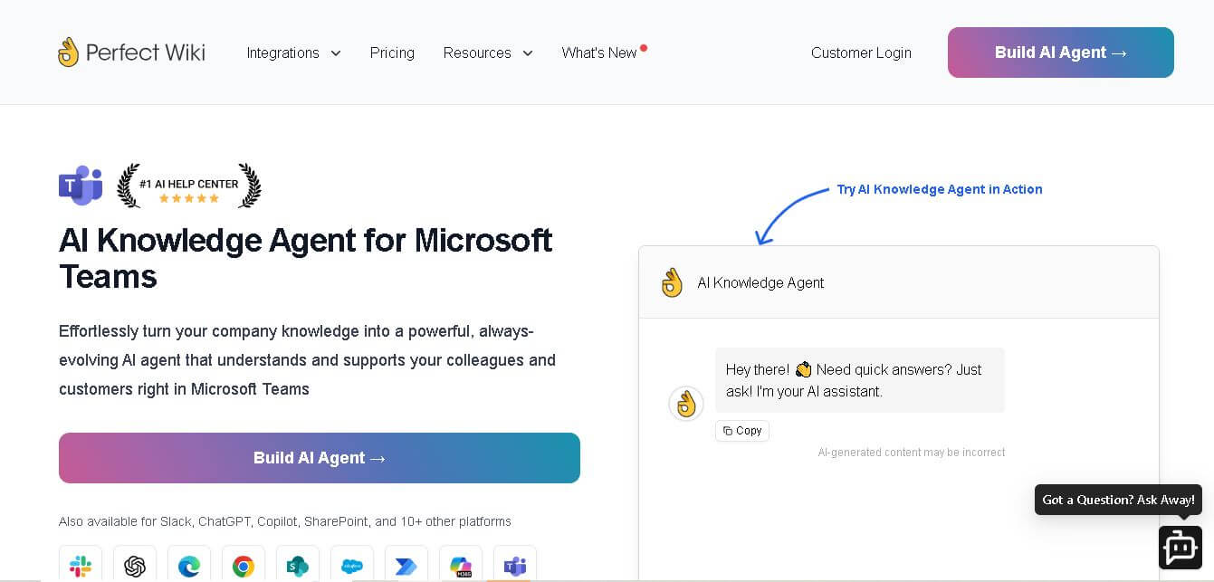Image resolution: width=1214 pixels, height=582 pixels.
Task: Click the Salesforce platform icon
Action: coord(352,566)
